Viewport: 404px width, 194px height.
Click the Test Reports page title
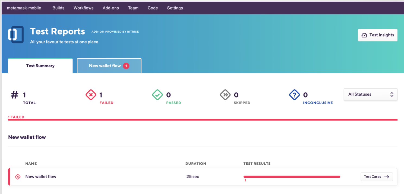58,31
